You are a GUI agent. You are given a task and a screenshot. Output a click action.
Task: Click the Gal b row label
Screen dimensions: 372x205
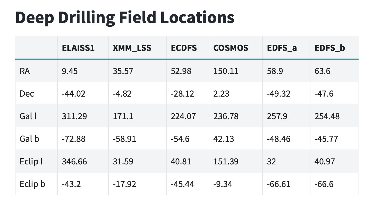pyautogui.click(x=29, y=139)
